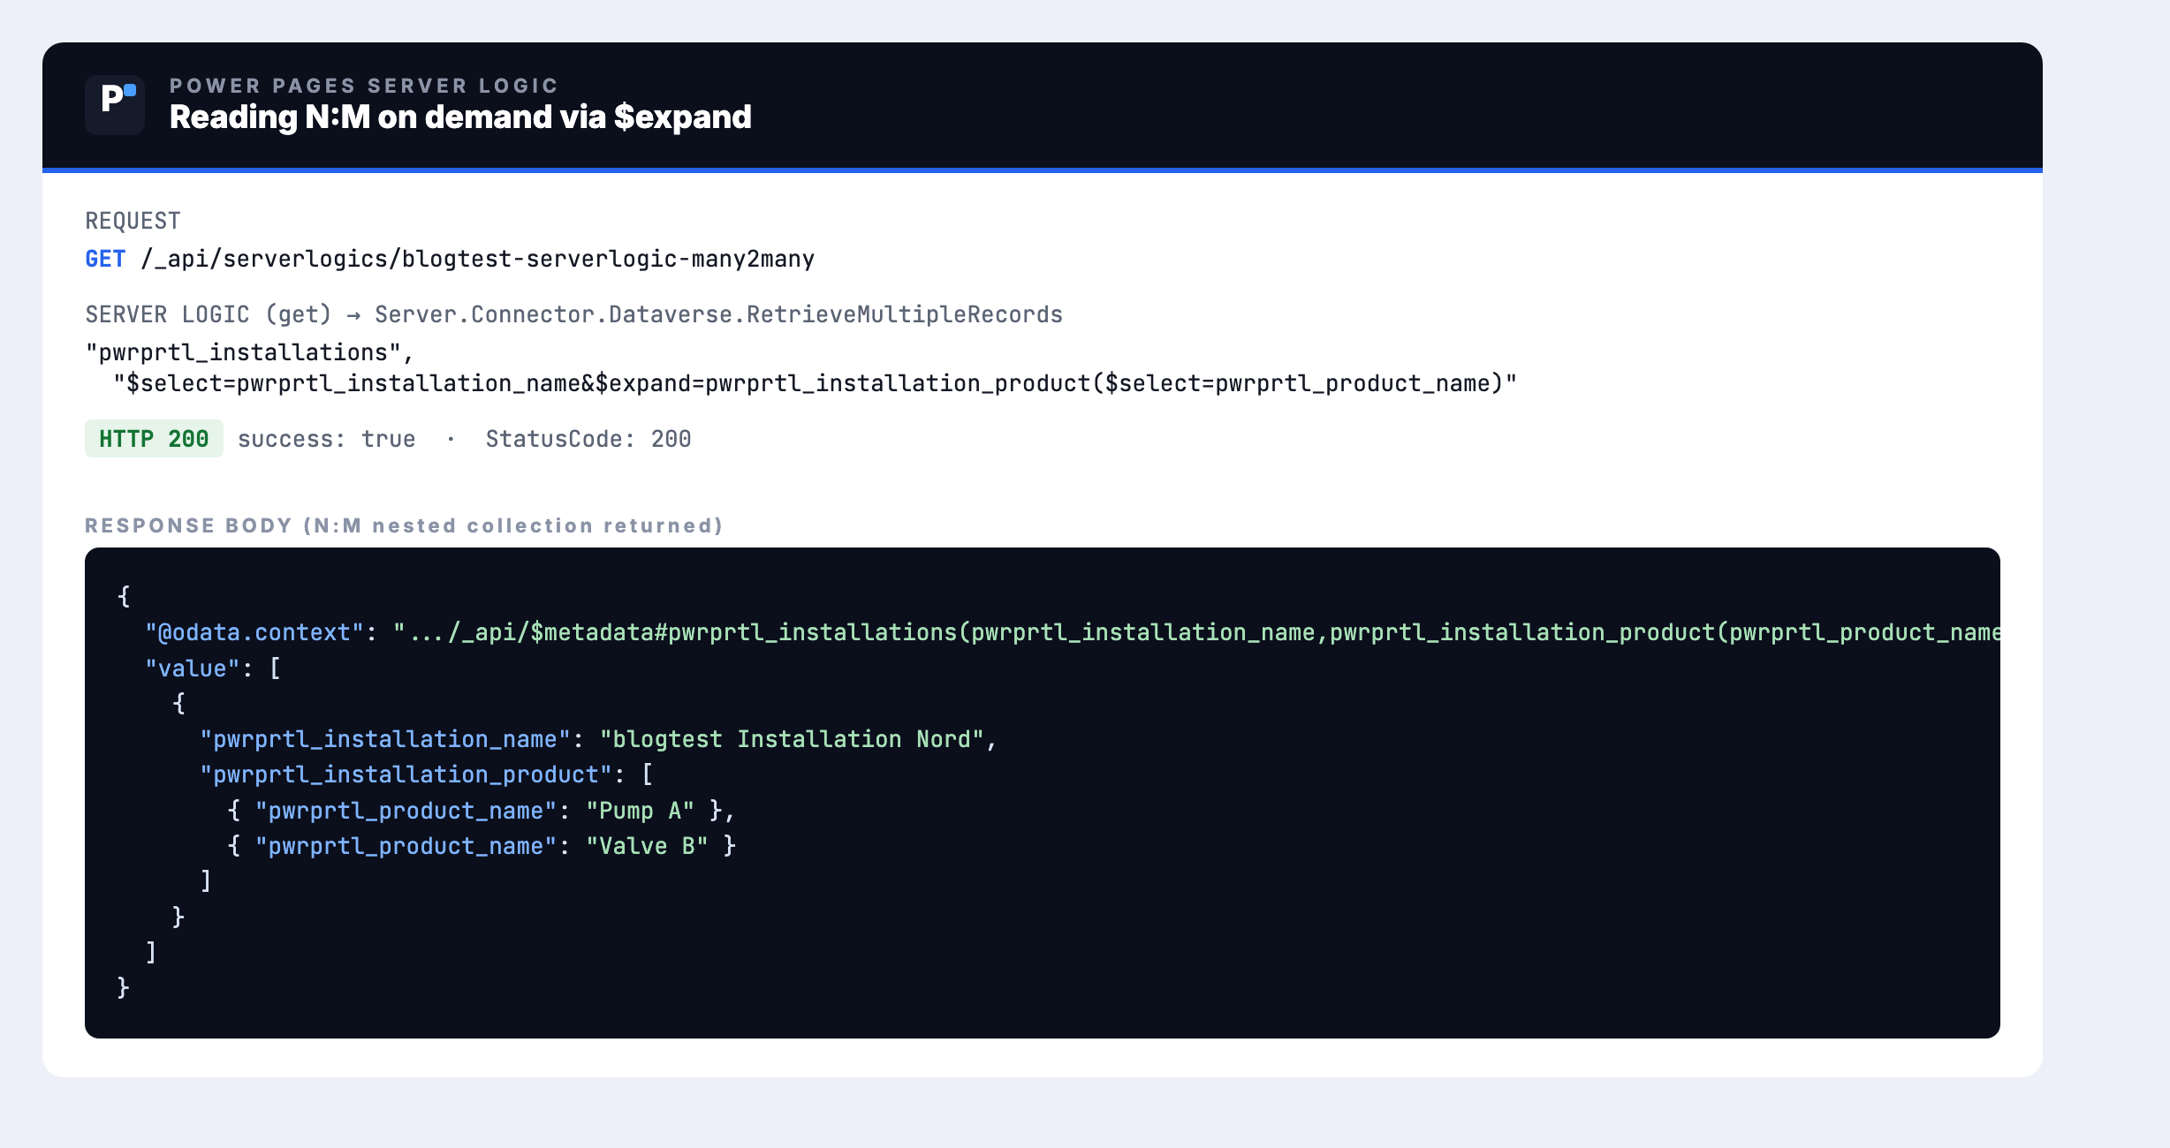Image resolution: width=2170 pixels, height=1148 pixels.
Task: Click the REQUEST section label
Action: pyautogui.click(x=133, y=221)
